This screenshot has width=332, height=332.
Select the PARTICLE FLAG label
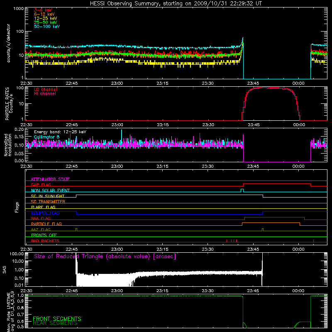tap(46, 224)
